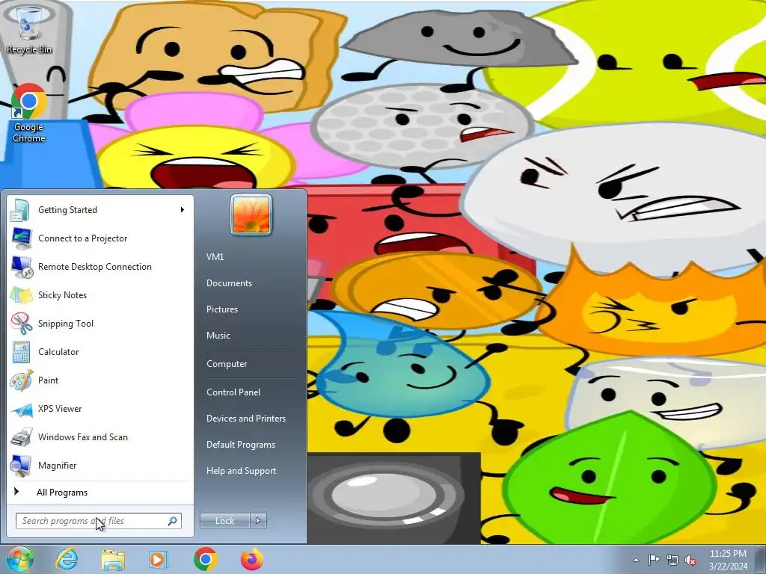Click the Lock button
This screenshot has height=574, width=766.
pyautogui.click(x=224, y=521)
